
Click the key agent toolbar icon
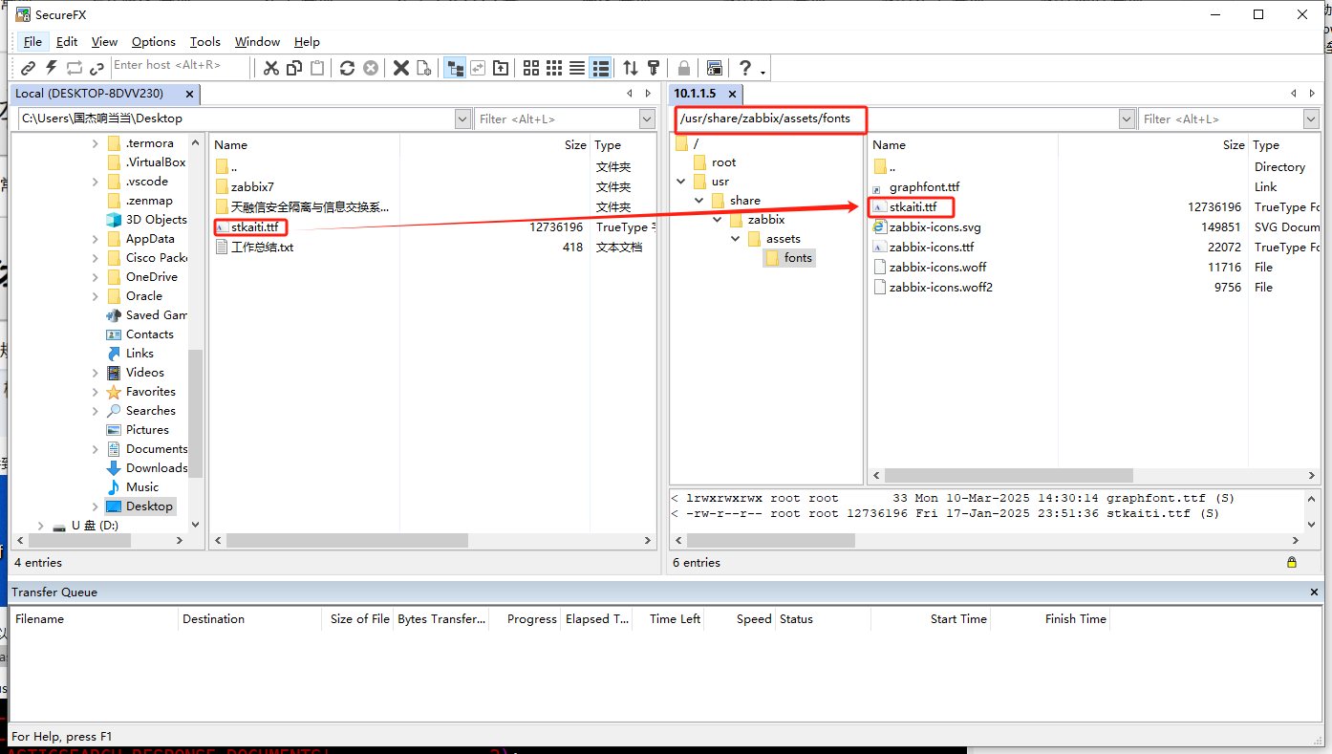[x=654, y=68]
